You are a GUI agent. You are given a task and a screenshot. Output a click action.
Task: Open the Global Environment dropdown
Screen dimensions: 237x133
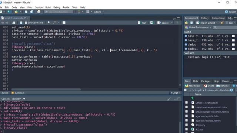tap(198, 27)
